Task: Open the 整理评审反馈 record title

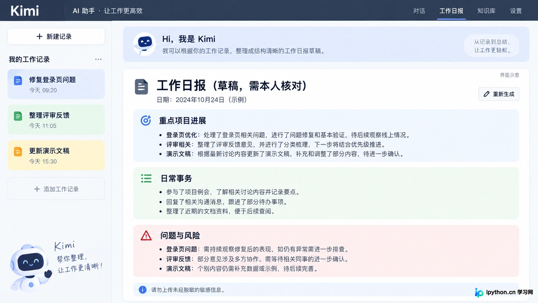Action: (49, 115)
